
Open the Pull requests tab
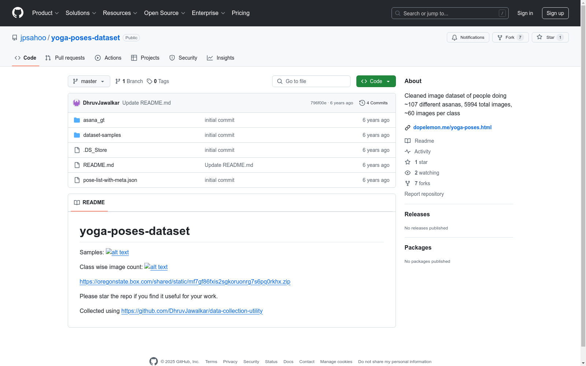65,58
